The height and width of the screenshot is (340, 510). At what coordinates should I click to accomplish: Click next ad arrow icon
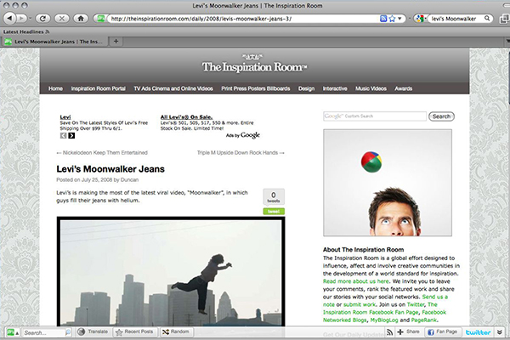pyautogui.click(x=71, y=136)
